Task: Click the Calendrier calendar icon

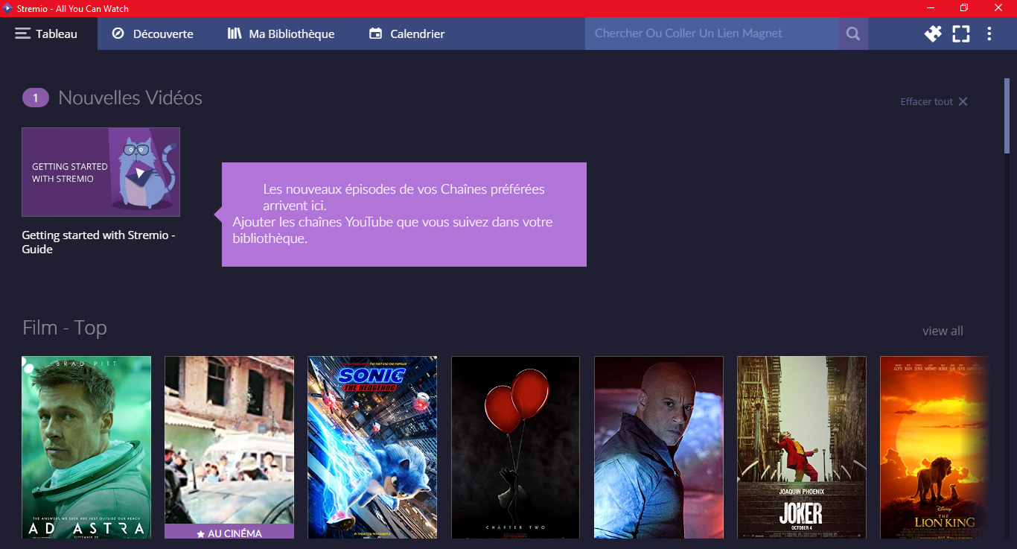Action: 376,34
